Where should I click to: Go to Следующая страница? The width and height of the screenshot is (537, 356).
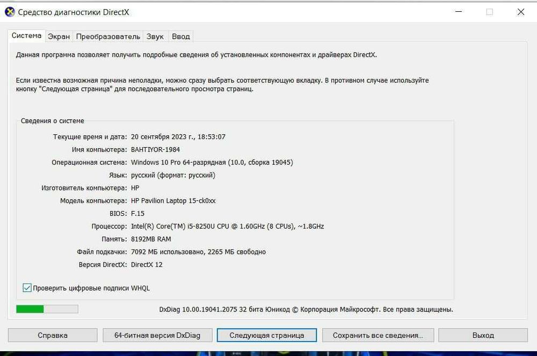[x=267, y=336]
